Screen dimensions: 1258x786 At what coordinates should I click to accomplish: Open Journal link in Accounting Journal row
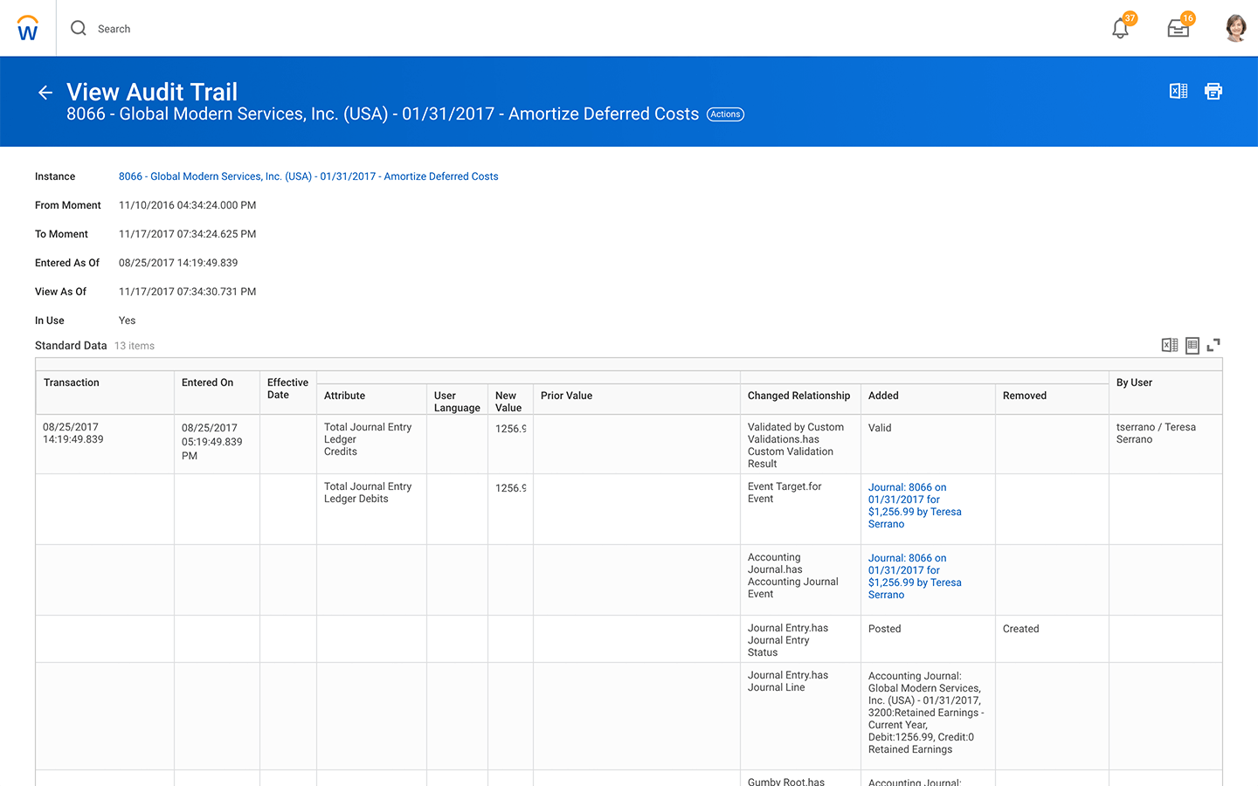(x=914, y=576)
